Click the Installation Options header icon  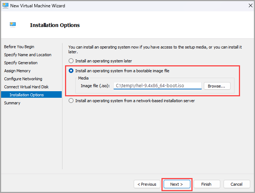[x=13, y=25]
